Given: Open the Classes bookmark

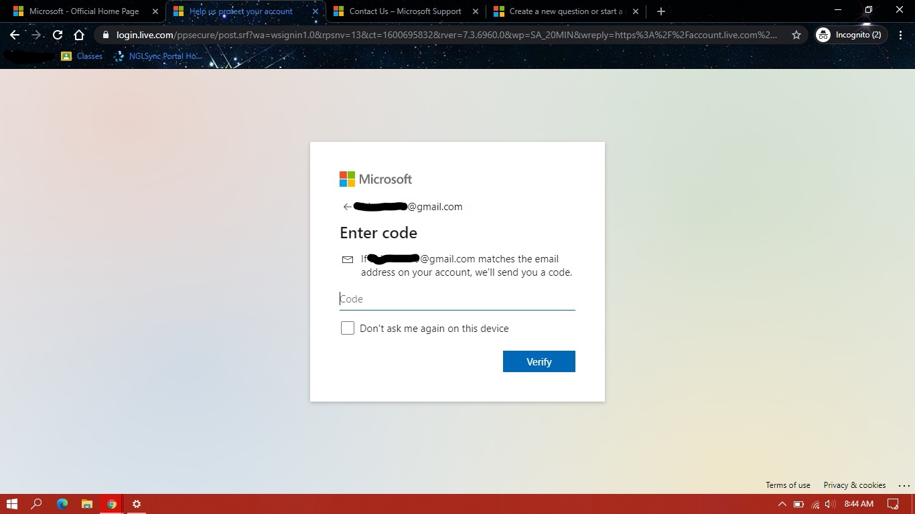Looking at the screenshot, I should [82, 56].
